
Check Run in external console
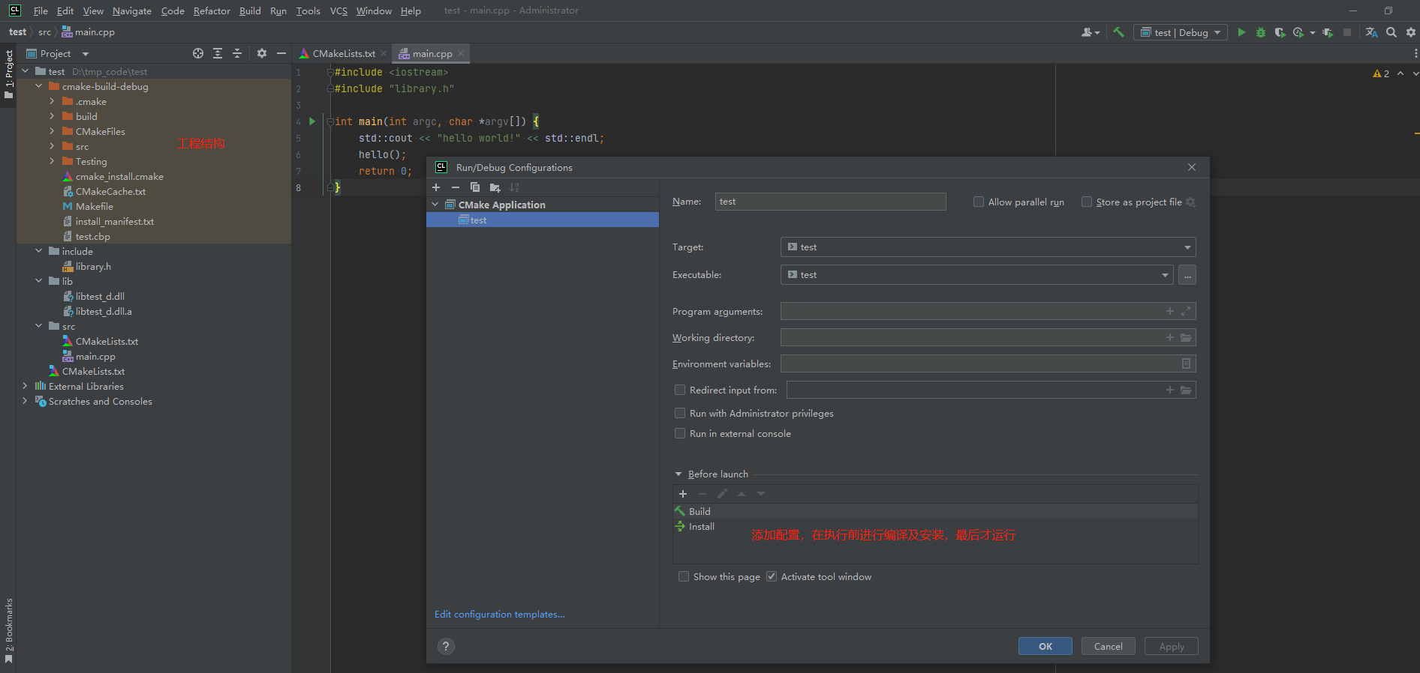click(x=680, y=433)
